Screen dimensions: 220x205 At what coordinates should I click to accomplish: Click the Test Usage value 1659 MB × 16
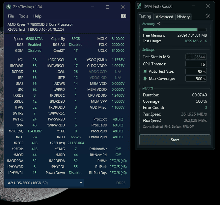195,41
